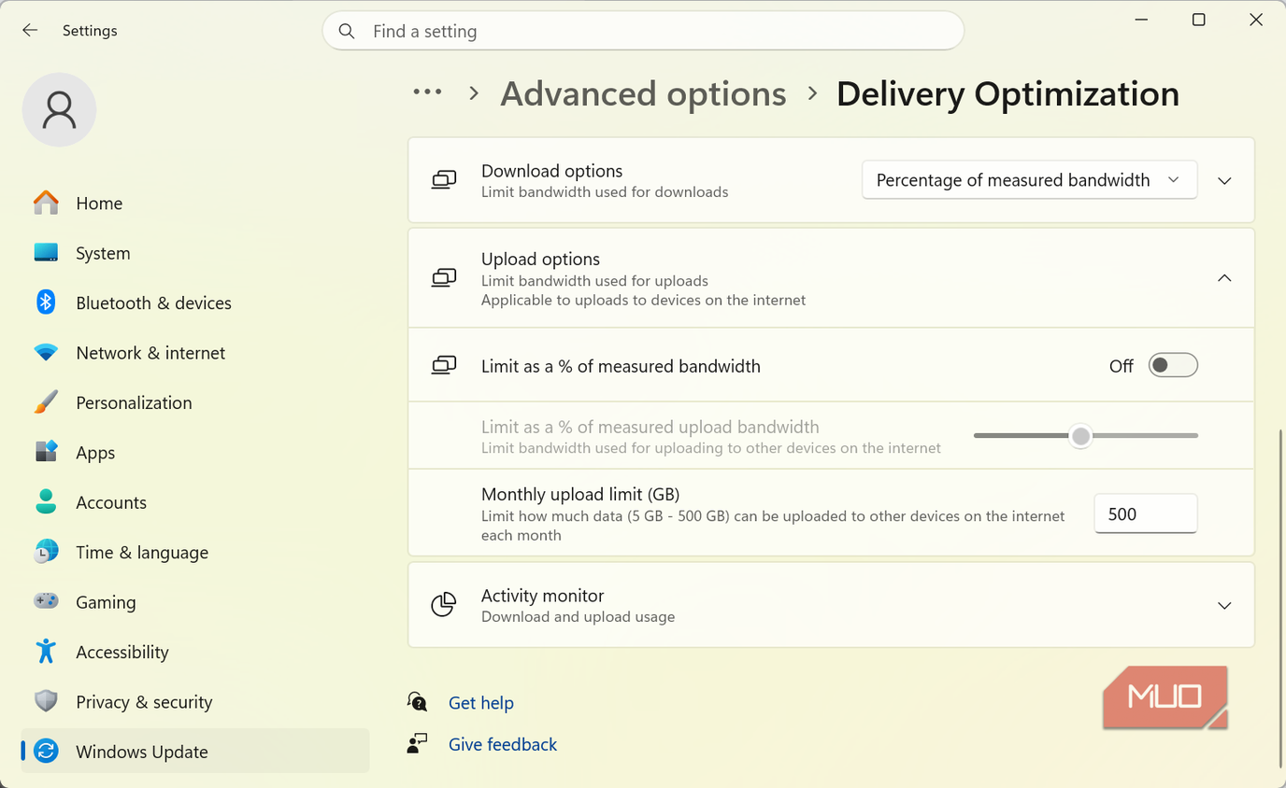Select Windows Update in sidebar
This screenshot has height=788, width=1286.
194,752
